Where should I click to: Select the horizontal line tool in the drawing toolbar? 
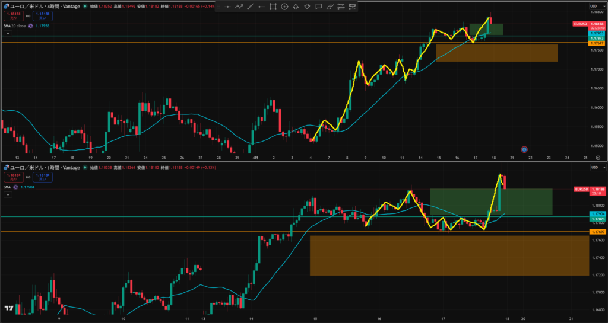[227, 7]
